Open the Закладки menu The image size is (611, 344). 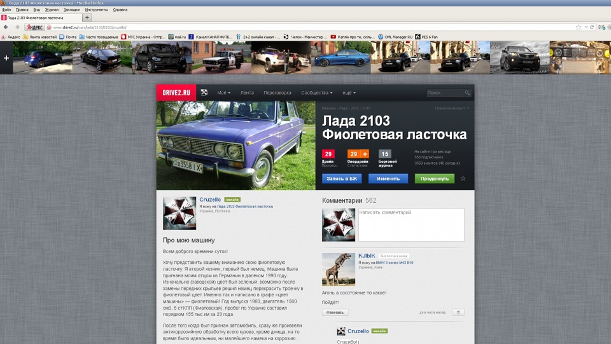[x=72, y=10]
